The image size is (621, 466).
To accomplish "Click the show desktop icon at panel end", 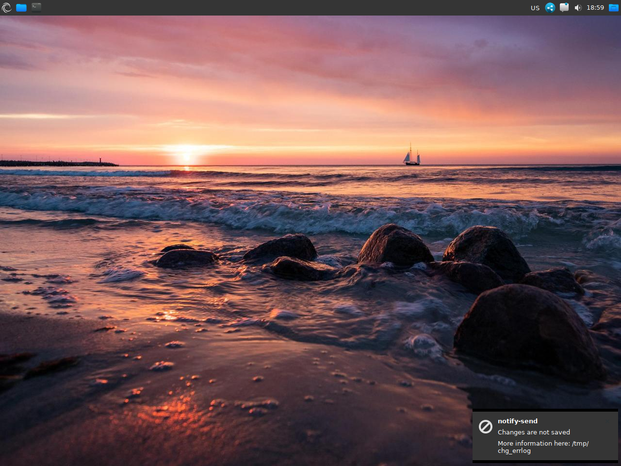I will (614, 8).
